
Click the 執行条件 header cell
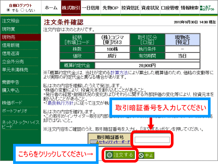[147, 49]
